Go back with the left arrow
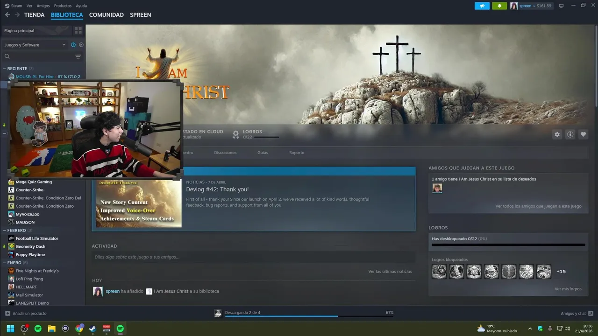This screenshot has height=336, width=598. coord(7,15)
